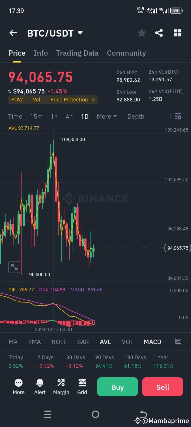Toggle the MACD indicator on the chart
The width and height of the screenshot is (191, 427).
(153, 342)
